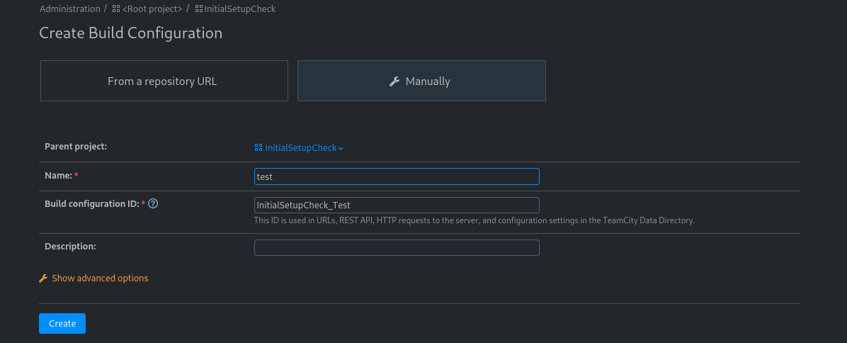Screen dimensions: 847x343
Task: Click the 'Description:' label
Action: [x=70, y=246]
